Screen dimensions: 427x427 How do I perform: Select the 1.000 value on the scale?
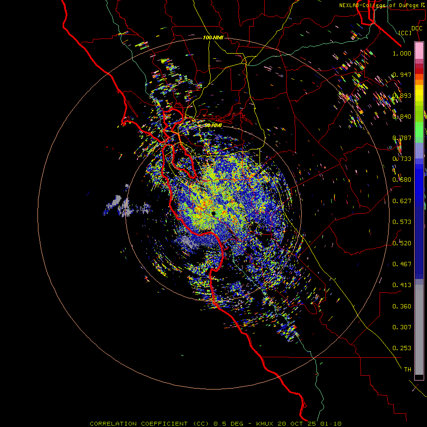point(402,53)
